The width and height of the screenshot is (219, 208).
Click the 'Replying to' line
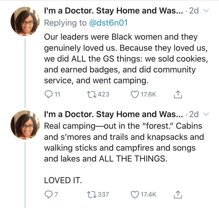[65, 23]
